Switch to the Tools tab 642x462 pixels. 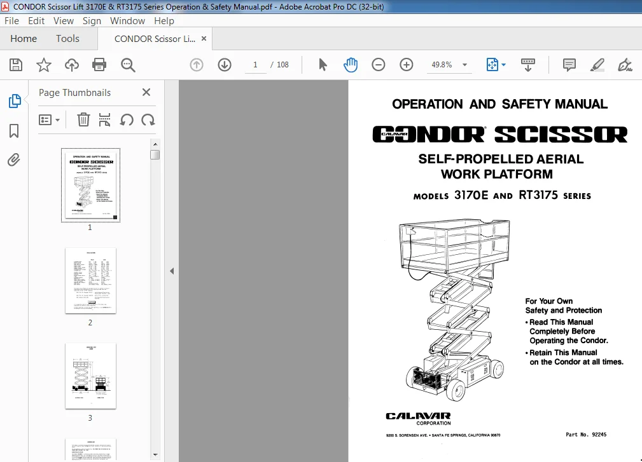67,38
